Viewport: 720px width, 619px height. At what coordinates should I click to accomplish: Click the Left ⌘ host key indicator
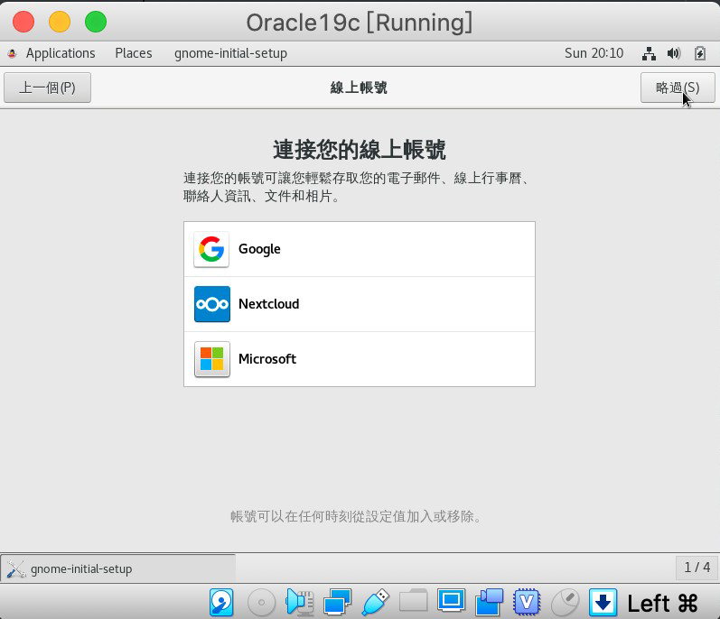click(663, 603)
